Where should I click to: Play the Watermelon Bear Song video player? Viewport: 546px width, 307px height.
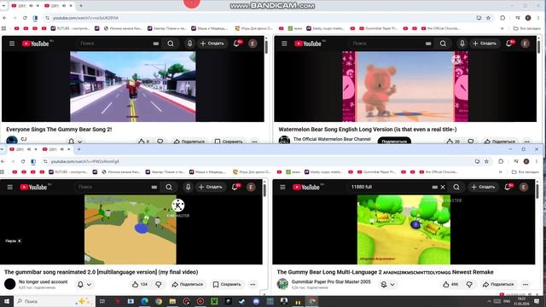(405, 87)
